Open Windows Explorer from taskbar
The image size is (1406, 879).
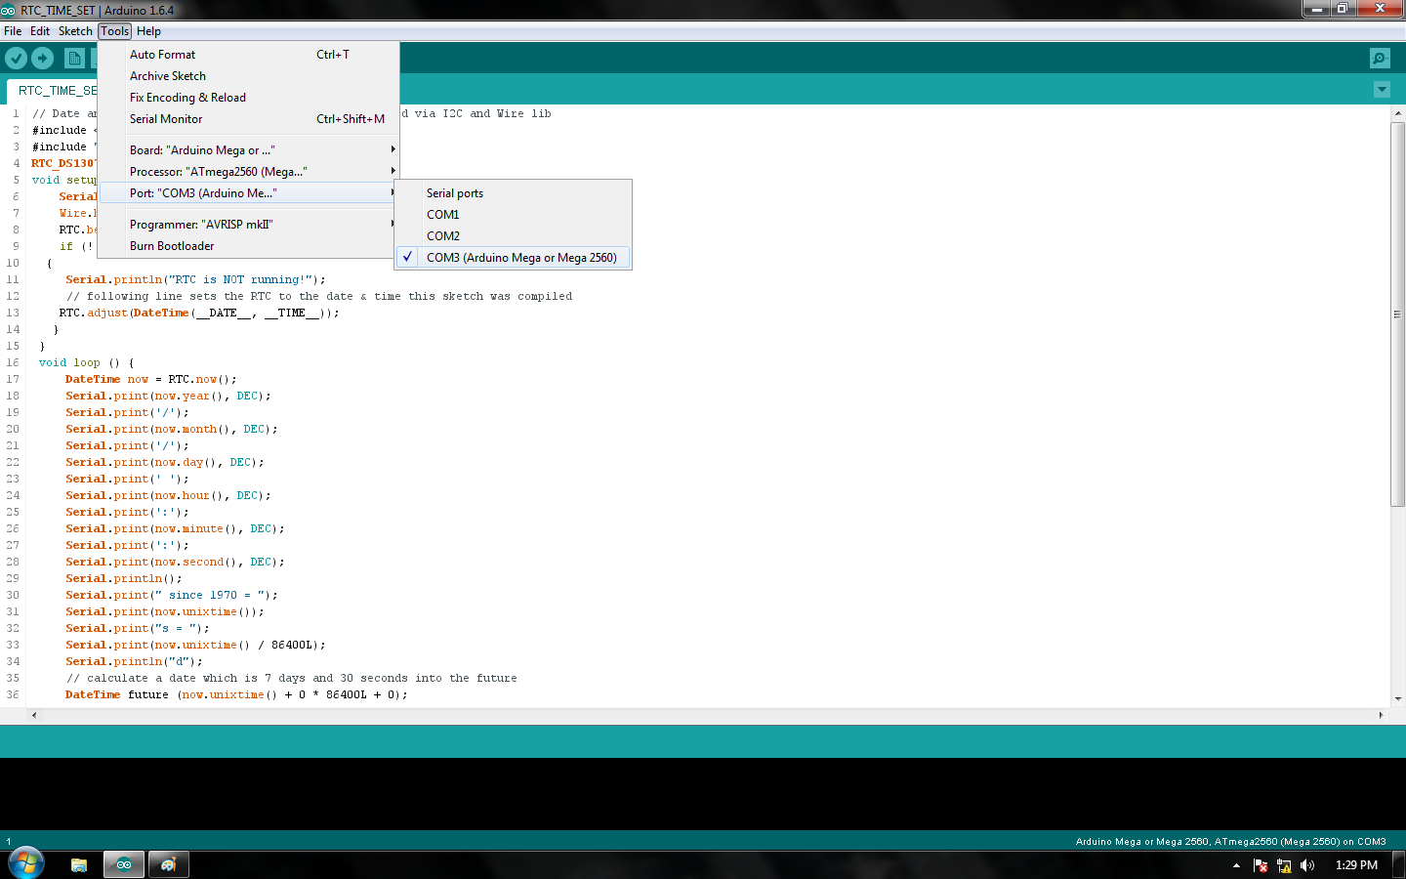79,864
